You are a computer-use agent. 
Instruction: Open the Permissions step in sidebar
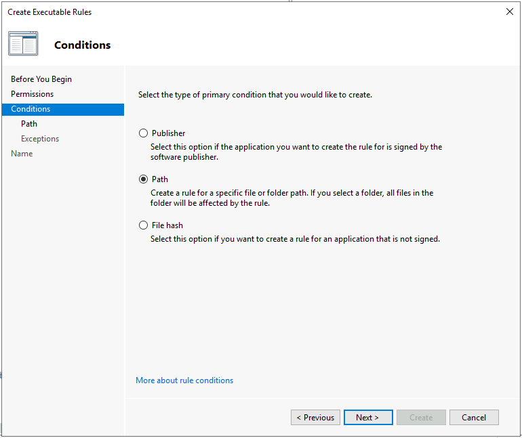pos(33,94)
